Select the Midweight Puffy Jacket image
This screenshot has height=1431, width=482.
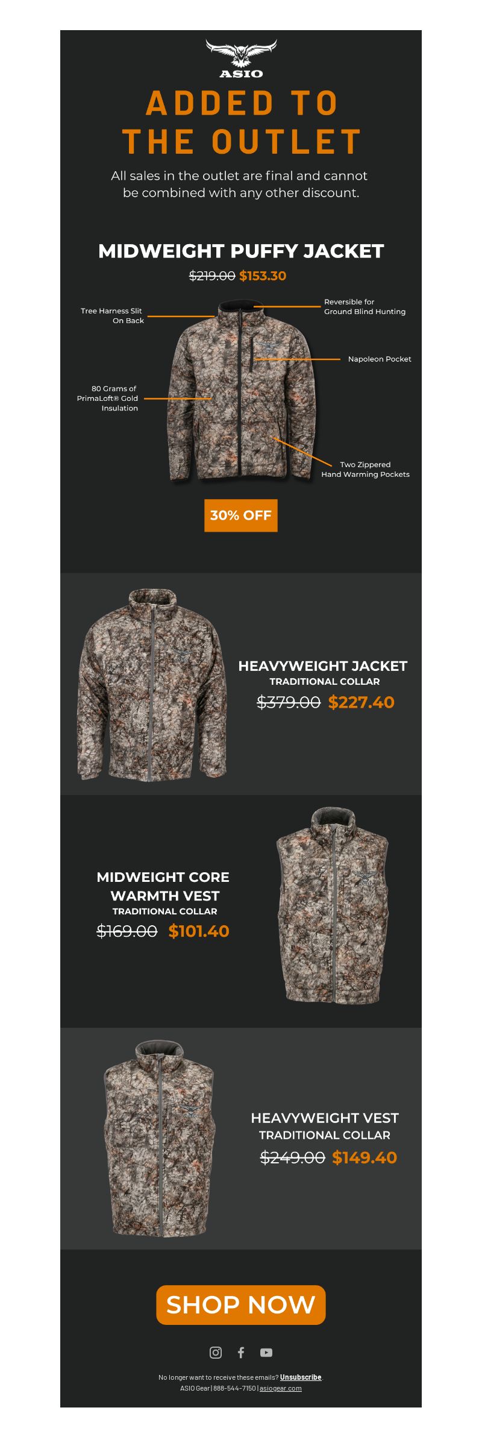pos(241,391)
